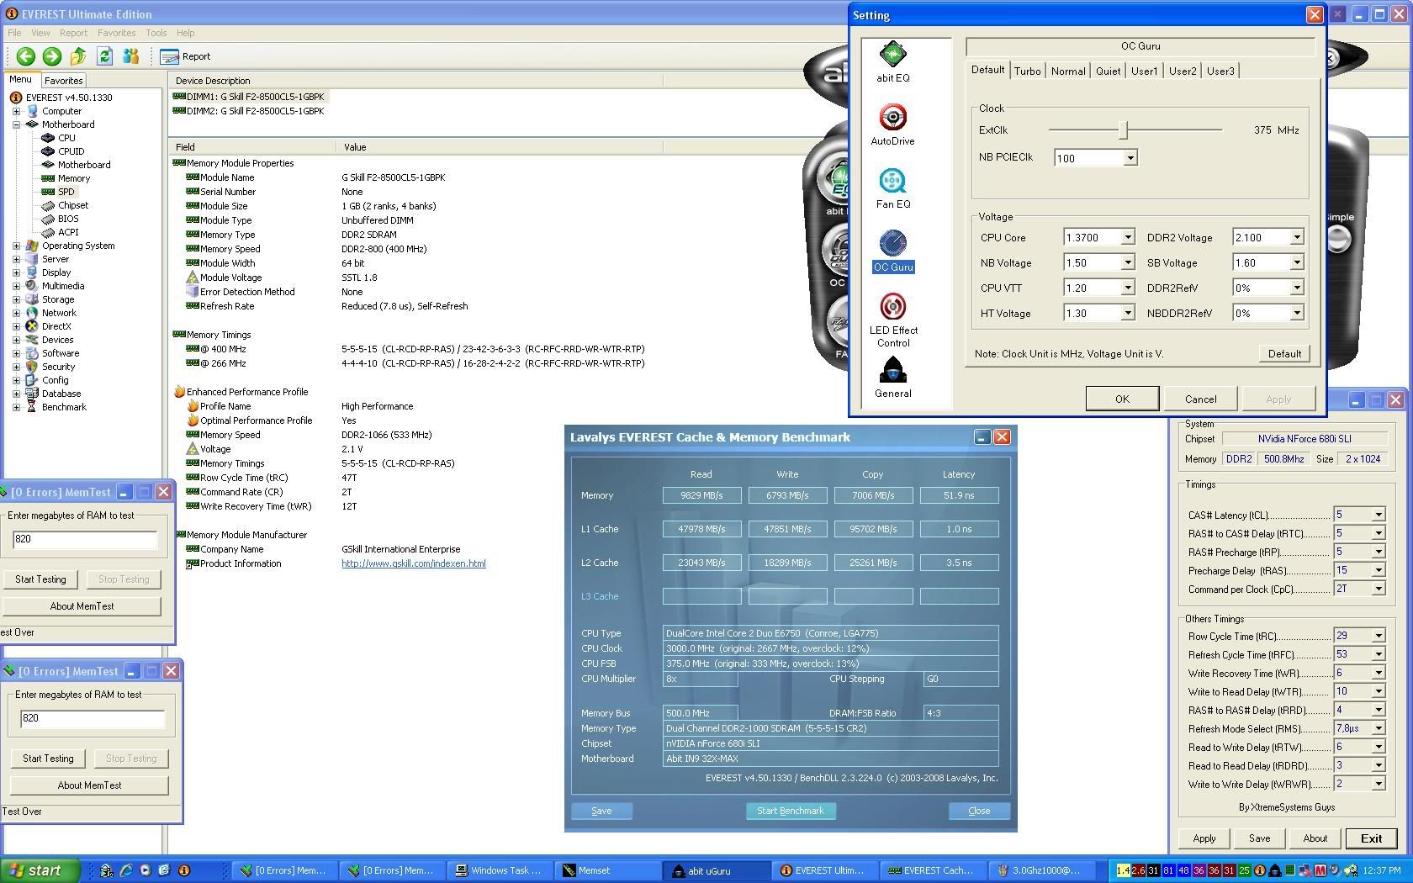
Task: Select DIMM1 G Skill device row
Action: 249,97
